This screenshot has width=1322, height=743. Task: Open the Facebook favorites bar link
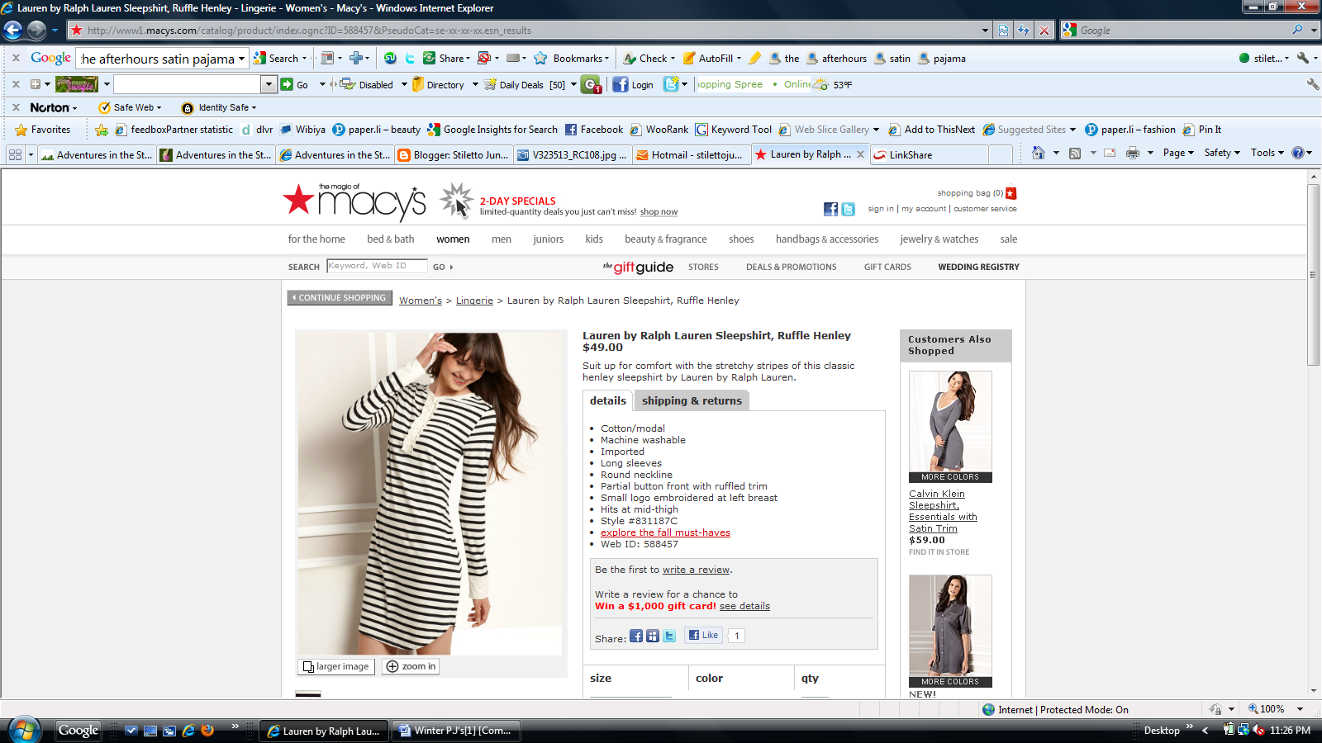click(x=593, y=130)
